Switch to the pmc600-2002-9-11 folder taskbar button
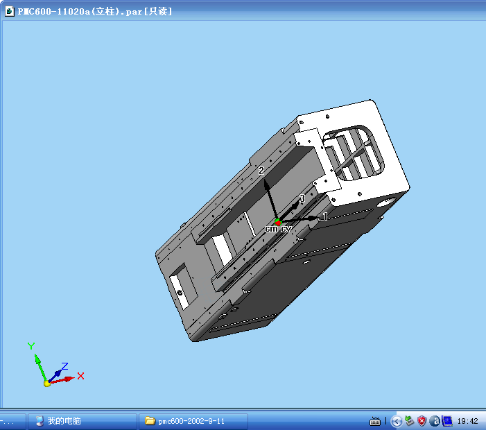 pos(193,421)
